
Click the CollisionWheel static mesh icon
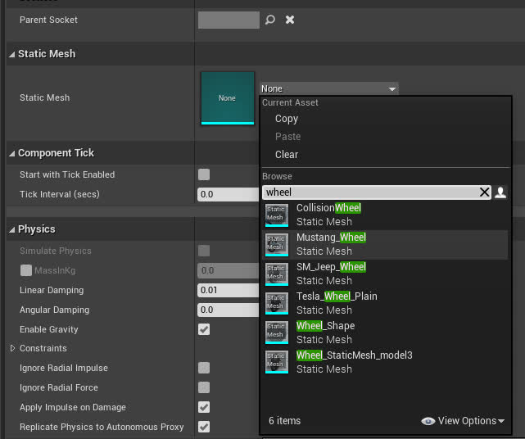(277, 215)
